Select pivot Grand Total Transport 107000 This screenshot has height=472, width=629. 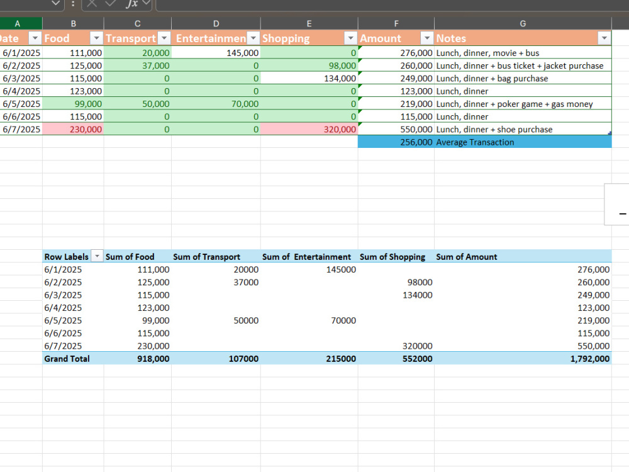point(216,359)
